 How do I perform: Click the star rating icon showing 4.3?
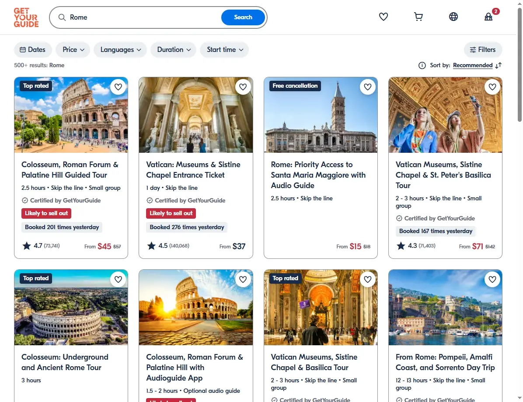401,246
